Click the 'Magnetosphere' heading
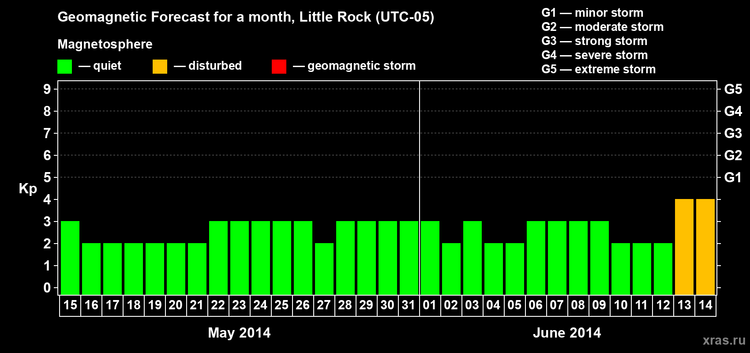Screen dimensions: 750x353 pyautogui.click(x=105, y=44)
